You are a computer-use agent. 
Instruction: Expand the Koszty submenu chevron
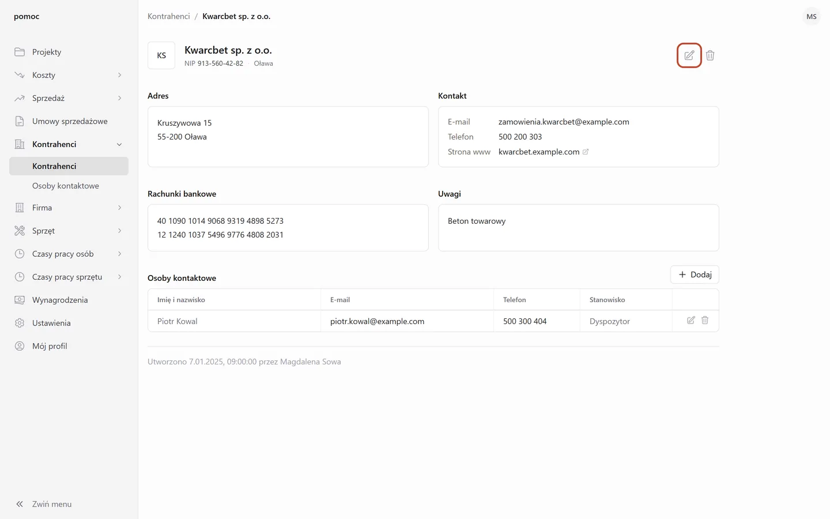pos(119,75)
